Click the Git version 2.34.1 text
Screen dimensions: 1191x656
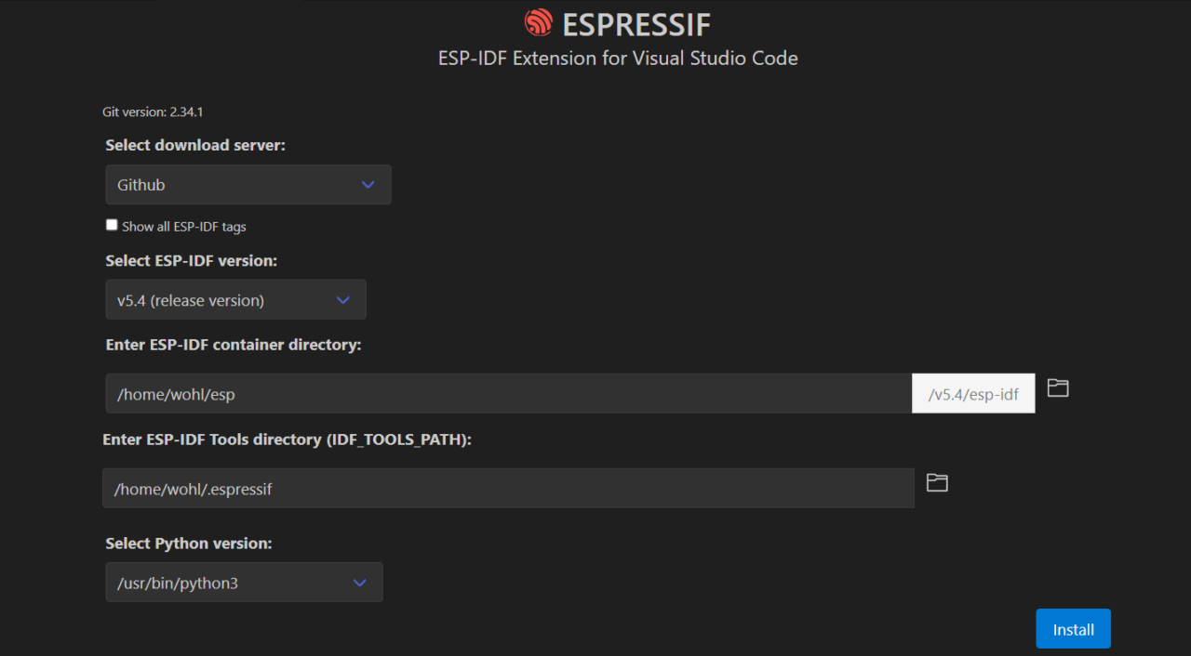153,112
